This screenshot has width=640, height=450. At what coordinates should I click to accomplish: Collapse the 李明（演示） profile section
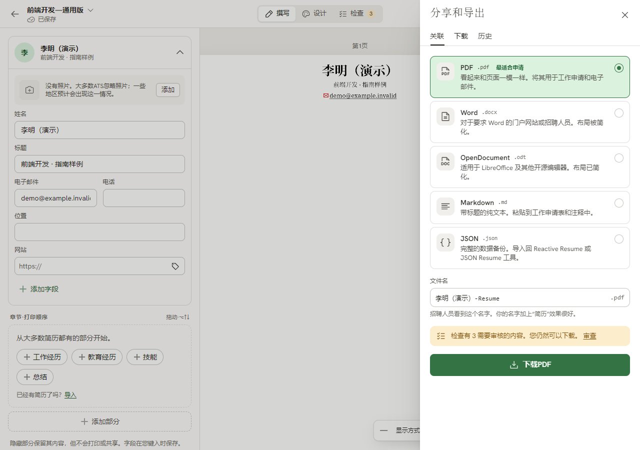pyautogui.click(x=180, y=52)
